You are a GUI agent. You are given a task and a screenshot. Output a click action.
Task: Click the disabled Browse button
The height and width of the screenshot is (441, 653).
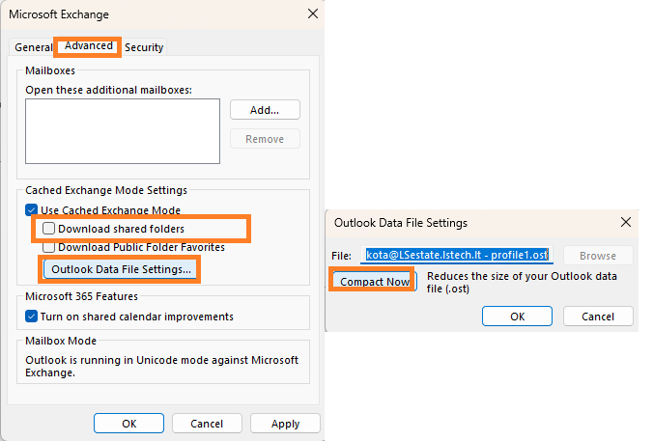(x=598, y=256)
